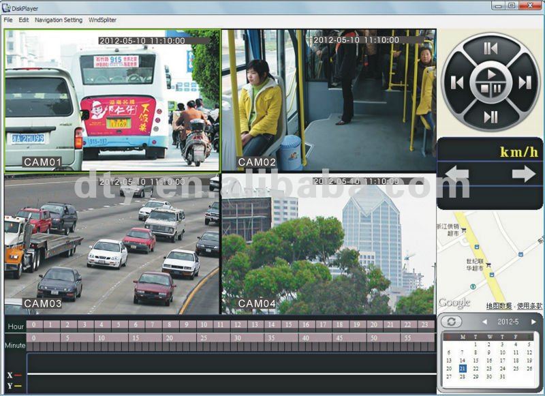Select hour 3 on the timeline

coord(86,325)
